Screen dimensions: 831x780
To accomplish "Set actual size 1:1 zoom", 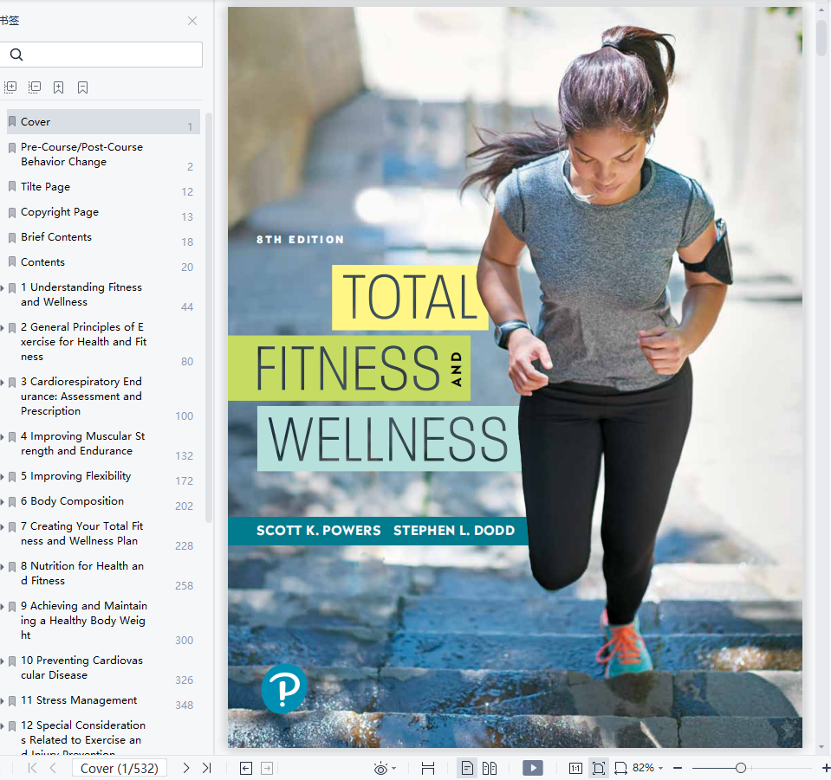I will 575,769.
